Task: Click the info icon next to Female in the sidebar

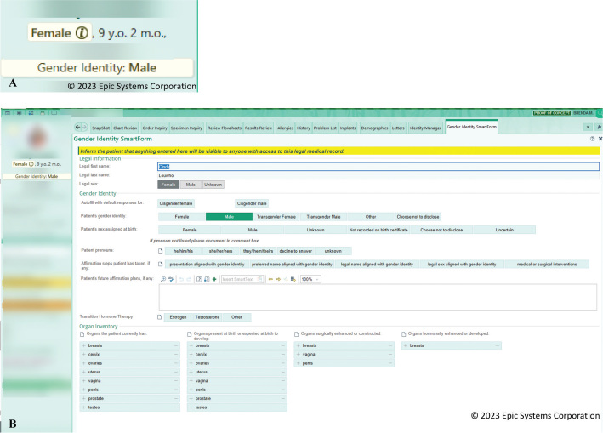Action: click(31, 164)
